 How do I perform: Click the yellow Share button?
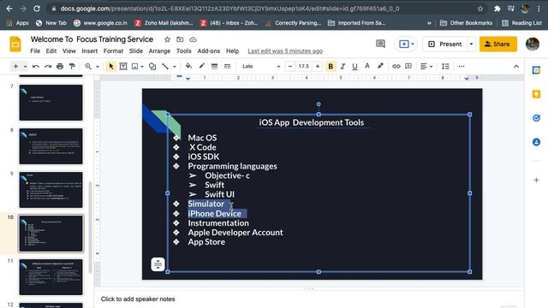point(498,44)
